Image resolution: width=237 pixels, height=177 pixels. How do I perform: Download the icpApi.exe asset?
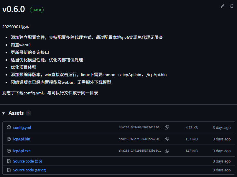click(22, 151)
